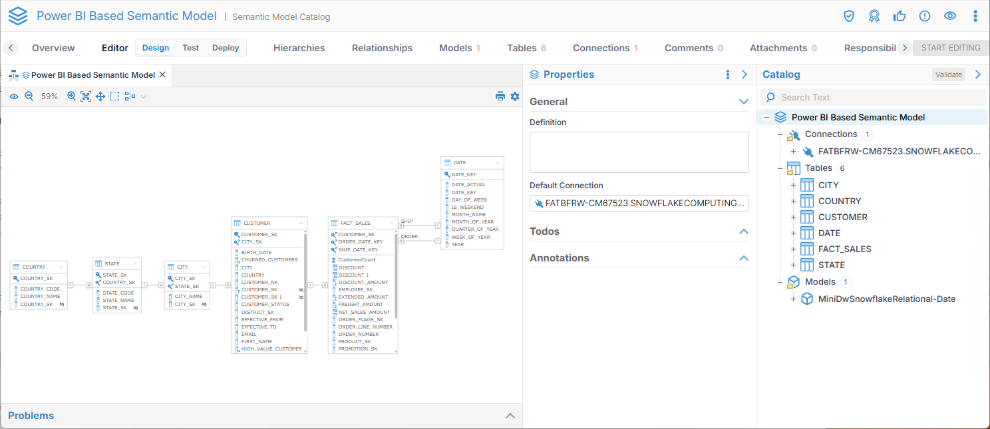Click the shield checkmark icon in header

point(849,16)
